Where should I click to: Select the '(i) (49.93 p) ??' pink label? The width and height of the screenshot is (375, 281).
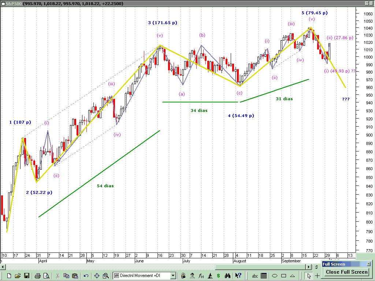click(x=340, y=71)
